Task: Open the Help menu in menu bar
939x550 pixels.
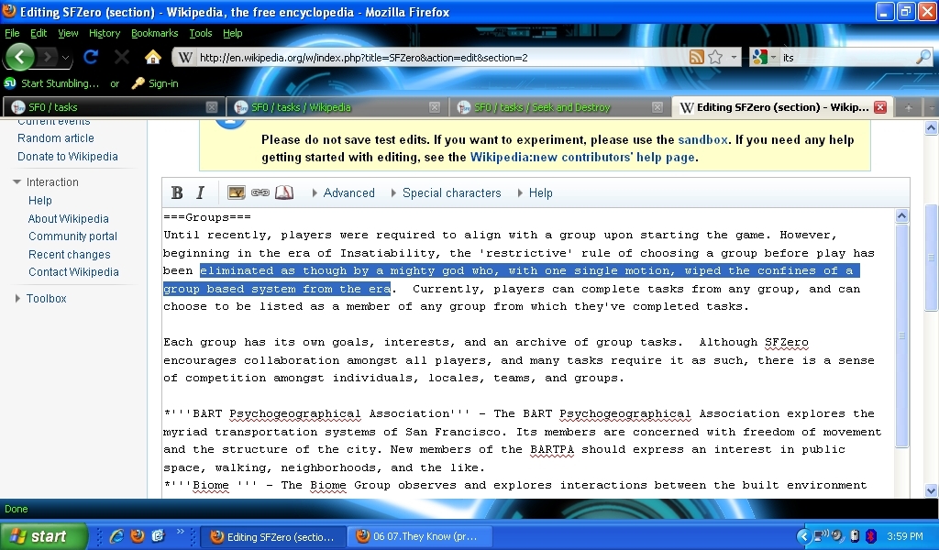Action: coord(232,33)
